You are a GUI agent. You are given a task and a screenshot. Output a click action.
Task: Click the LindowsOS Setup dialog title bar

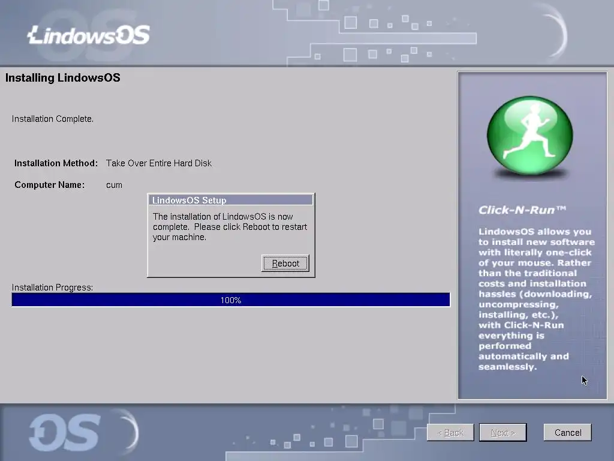[231, 200]
